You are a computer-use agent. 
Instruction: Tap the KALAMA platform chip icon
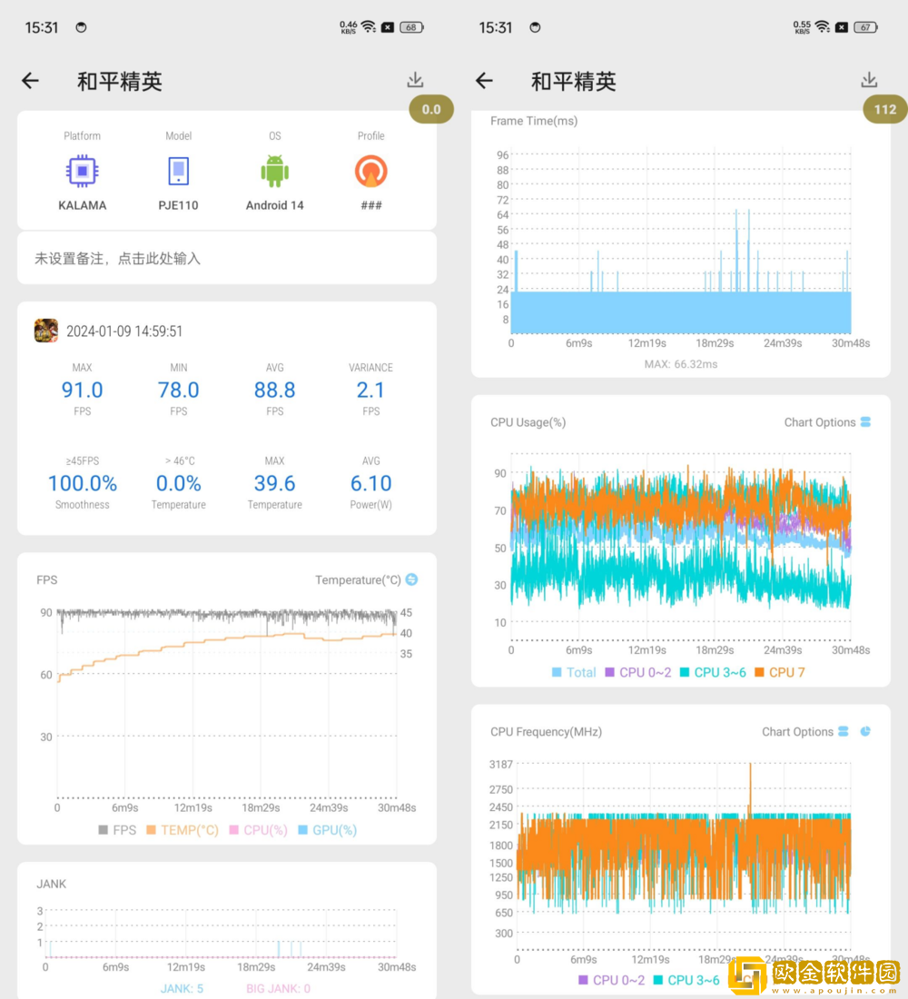click(x=82, y=171)
